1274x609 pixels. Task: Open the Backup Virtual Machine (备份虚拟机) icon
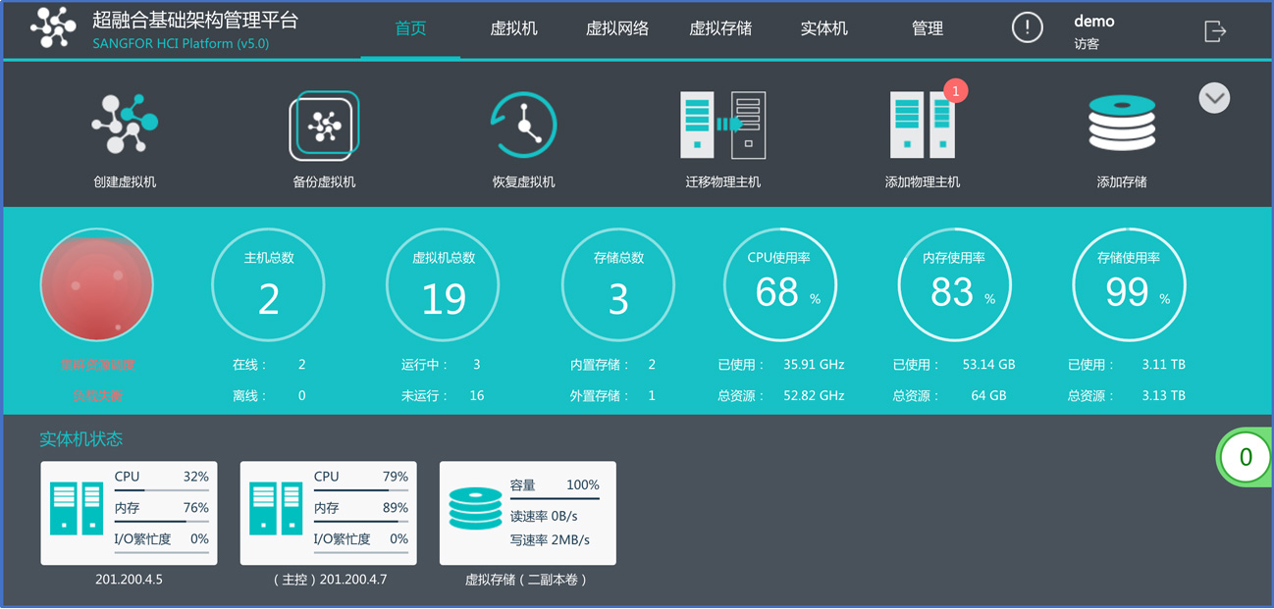pyautogui.click(x=324, y=126)
